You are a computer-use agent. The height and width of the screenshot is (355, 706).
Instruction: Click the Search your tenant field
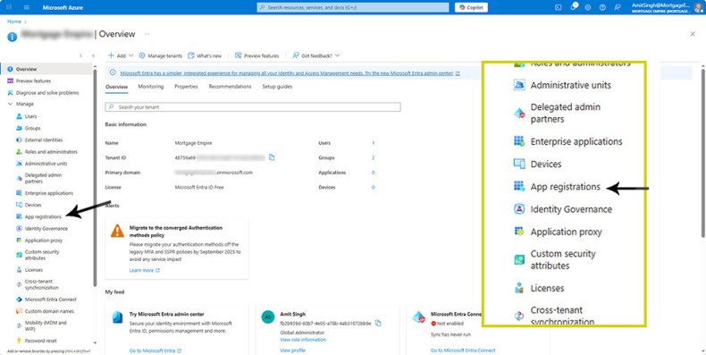253,107
